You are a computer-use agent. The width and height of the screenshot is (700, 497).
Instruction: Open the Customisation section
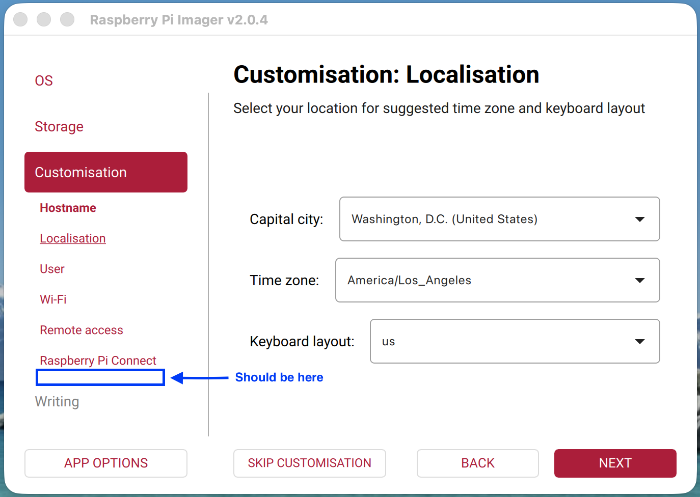pos(80,172)
